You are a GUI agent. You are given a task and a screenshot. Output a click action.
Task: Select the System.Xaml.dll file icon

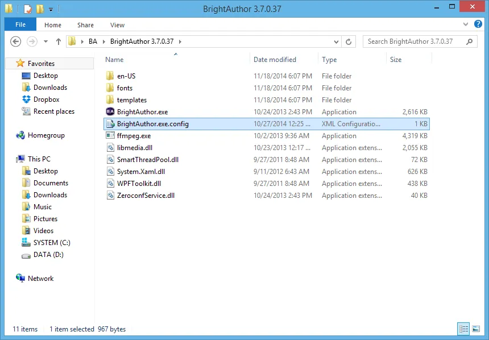(x=110, y=172)
